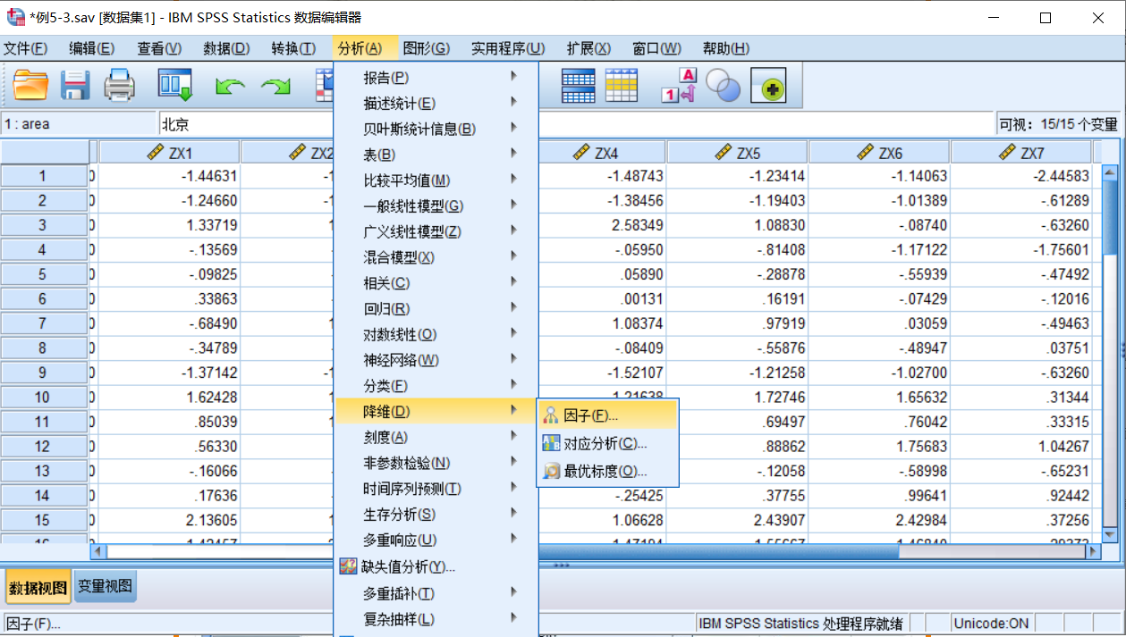Open the 文件(F) menu
Image resolution: width=1126 pixels, height=637 pixels.
(x=25, y=48)
